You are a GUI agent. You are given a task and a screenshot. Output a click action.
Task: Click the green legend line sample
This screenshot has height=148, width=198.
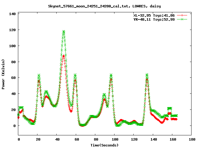point(182,19)
